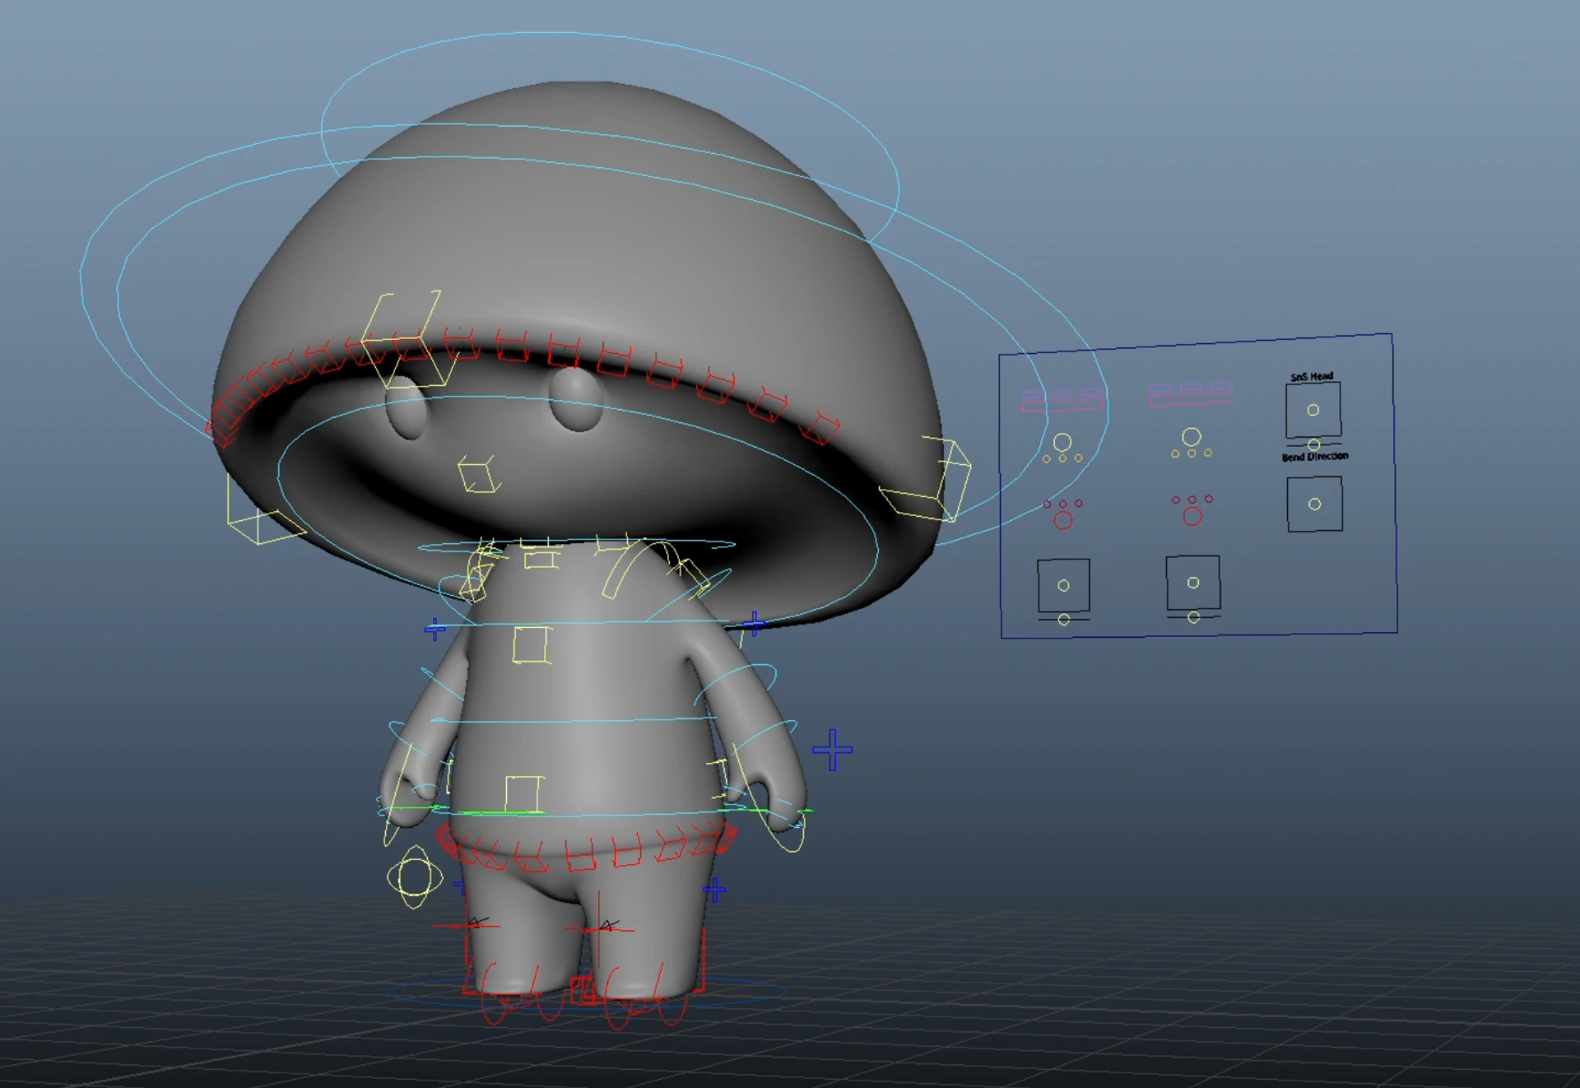Select circle in bottom-middle black box of panel

pos(1193,583)
